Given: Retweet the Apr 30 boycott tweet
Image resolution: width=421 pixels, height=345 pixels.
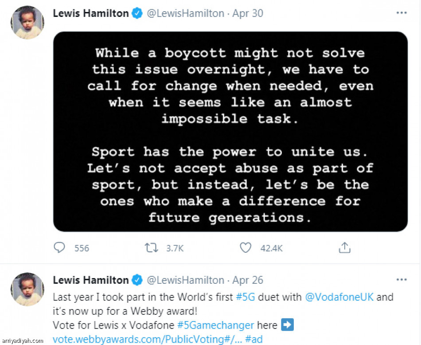Looking at the screenshot, I should click(x=152, y=248).
